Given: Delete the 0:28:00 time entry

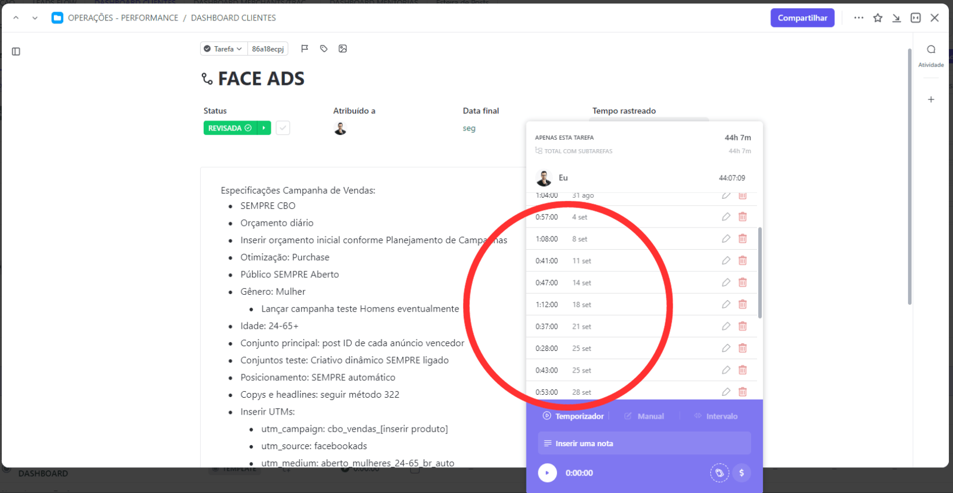Looking at the screenshot, I should 742,348.
